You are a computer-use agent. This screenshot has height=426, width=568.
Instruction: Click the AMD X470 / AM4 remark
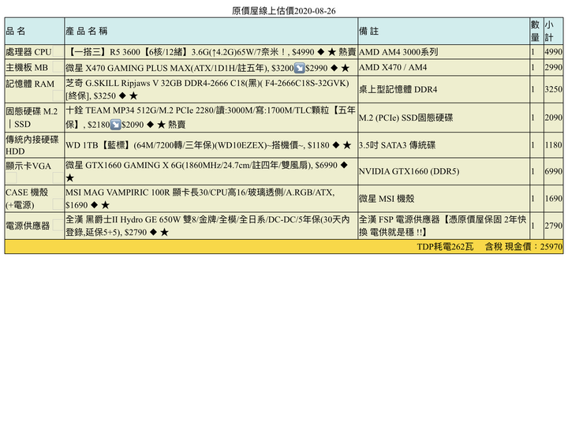coord(393,67)
